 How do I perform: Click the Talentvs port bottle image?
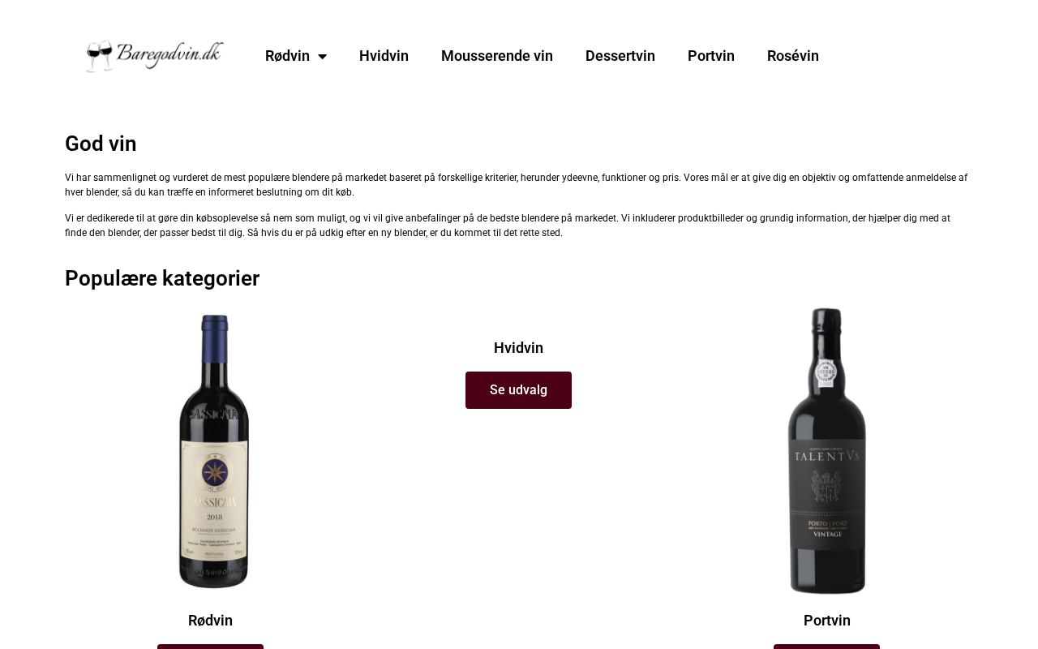827,451
